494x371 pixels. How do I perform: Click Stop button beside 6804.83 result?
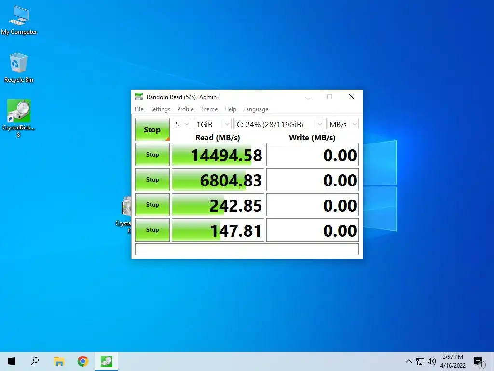tap(152, 180)
